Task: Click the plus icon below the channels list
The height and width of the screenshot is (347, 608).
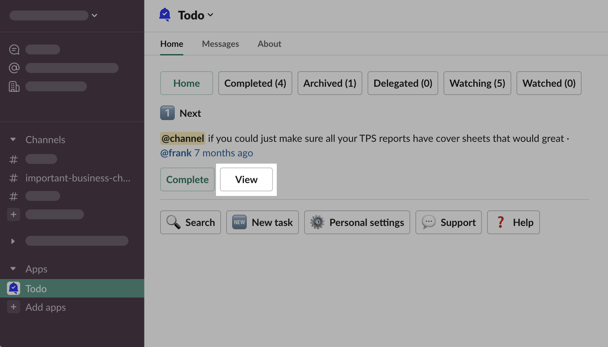Action: click(x=14, y=214)
